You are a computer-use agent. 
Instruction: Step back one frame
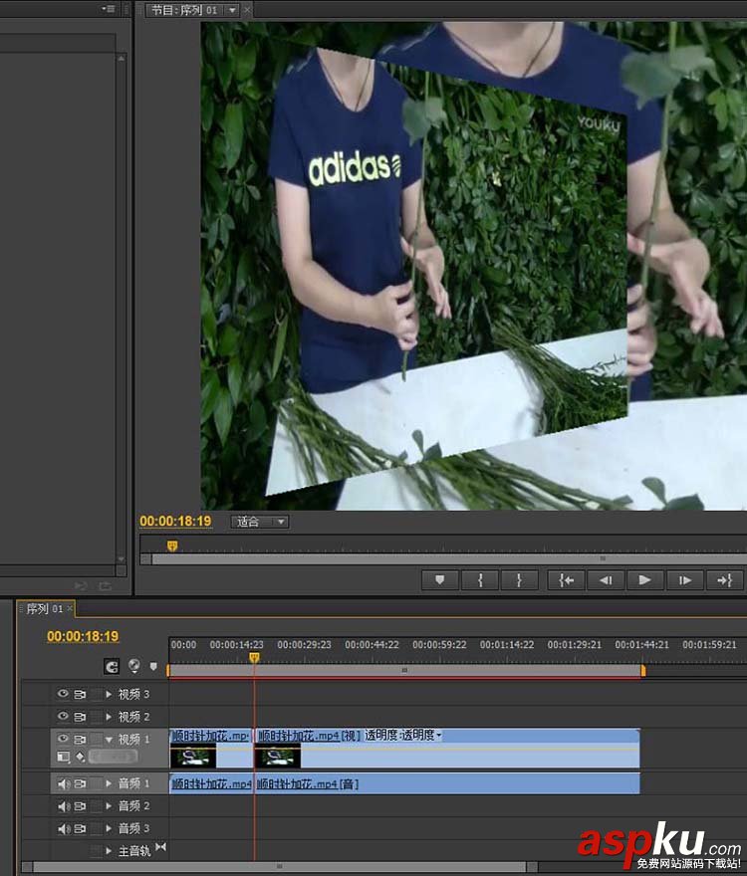coord(606,580)
